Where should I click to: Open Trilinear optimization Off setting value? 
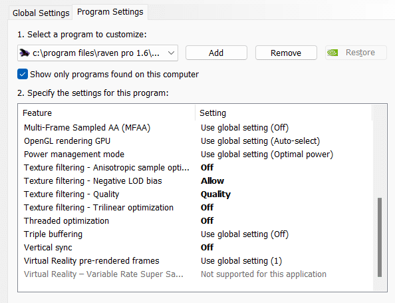pos(207,207)
